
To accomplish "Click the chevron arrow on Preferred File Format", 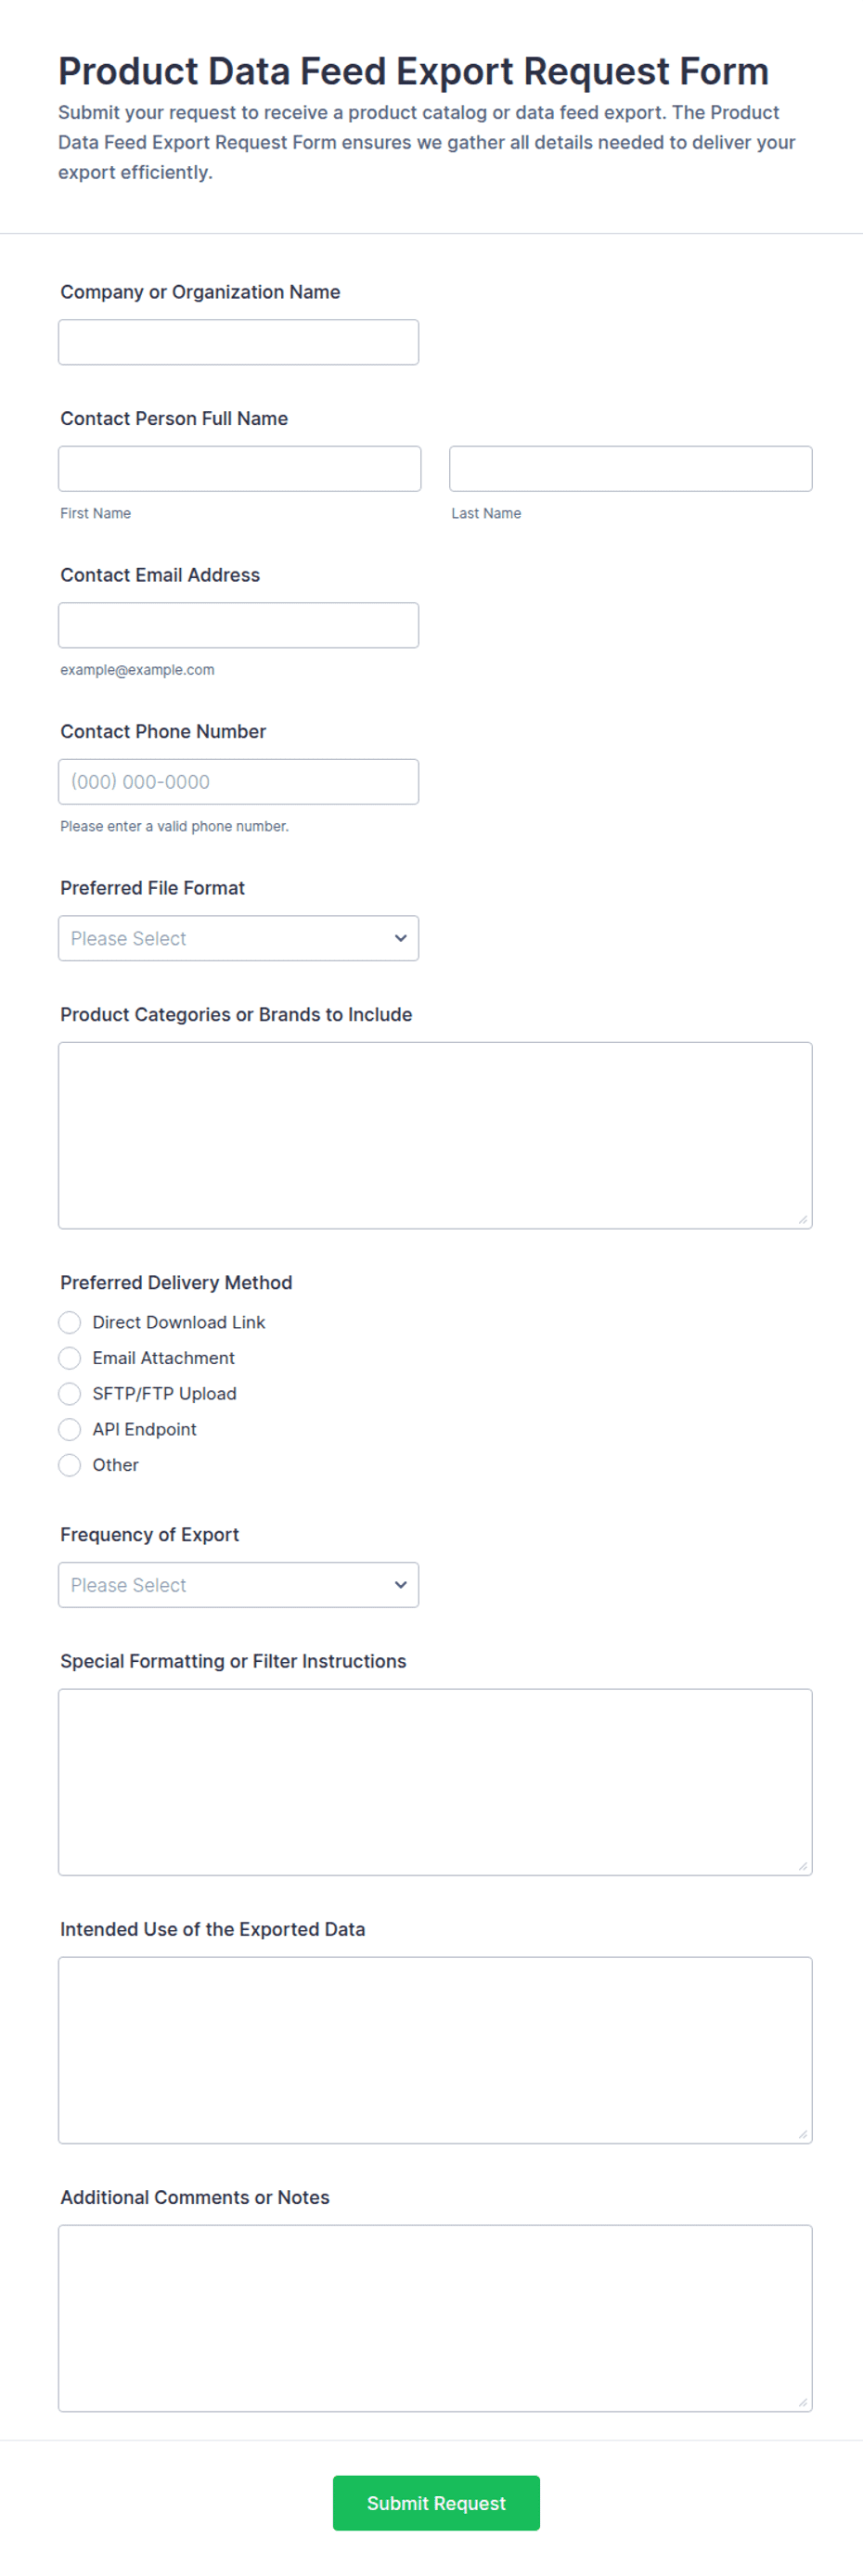I will tap(400, 938).
